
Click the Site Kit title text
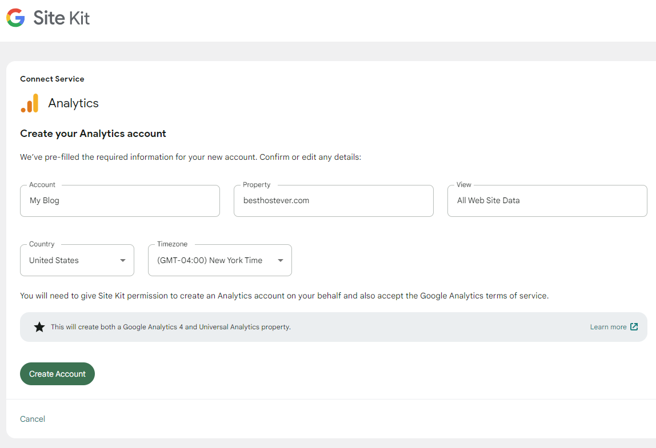click(62, 18)
